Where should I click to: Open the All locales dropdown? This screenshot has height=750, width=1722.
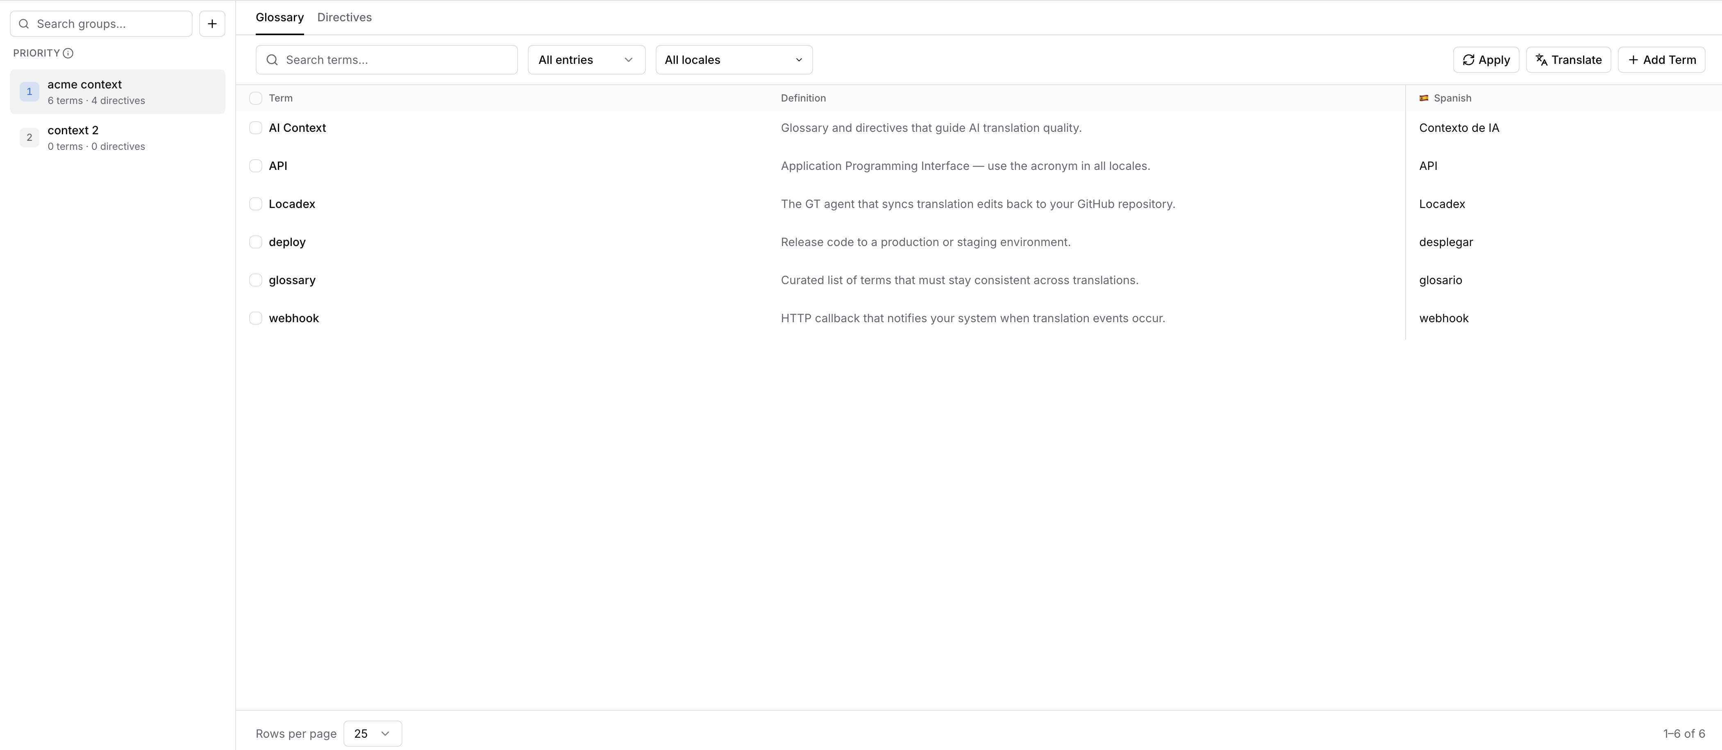point(734,60)
